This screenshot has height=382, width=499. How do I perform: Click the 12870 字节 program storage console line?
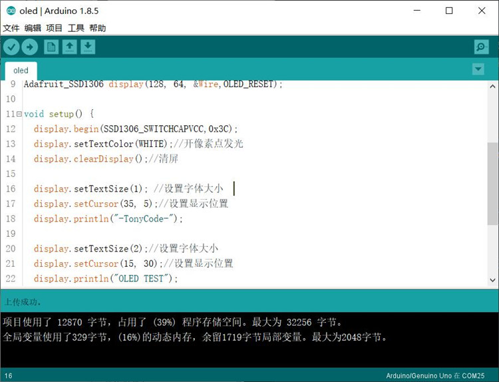point(172,322)
